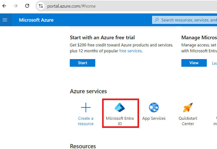The image size is (217, 149).
Task: Click the 'Create a resource' text link
Action: pyautogui.click(x=86, y=121)
